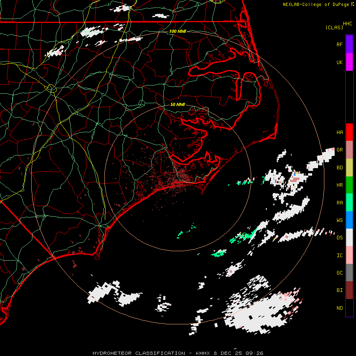Screen dimensions: 356x356
Task: Click the "[CLAS]" legend header
Action: pyautogui.click(x=334, y=27)
